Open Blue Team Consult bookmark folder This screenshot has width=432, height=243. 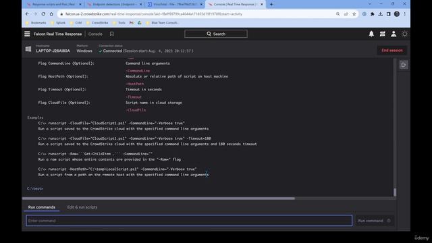tap(162, 23)
